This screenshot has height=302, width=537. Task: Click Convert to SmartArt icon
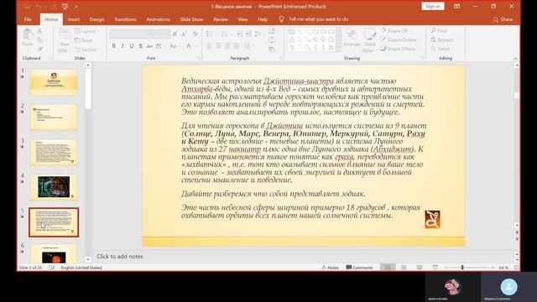click(273, 49)
